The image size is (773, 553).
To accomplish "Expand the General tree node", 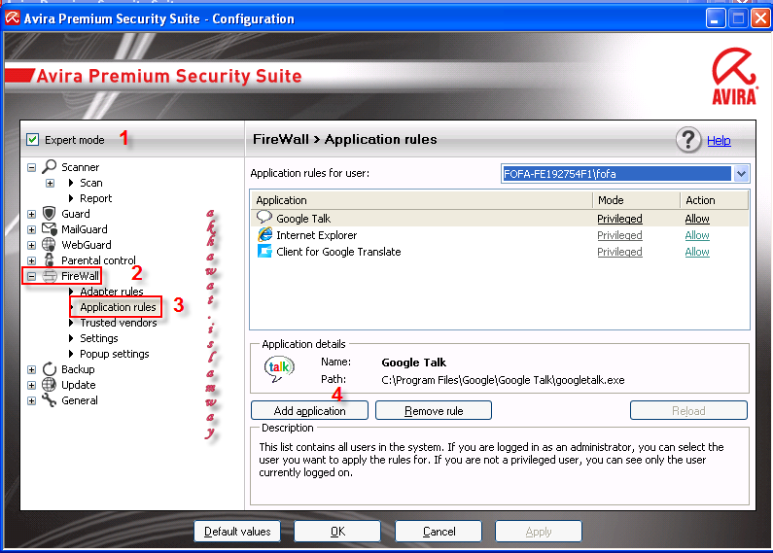I will pyautogui.click(x=31, y=400).
